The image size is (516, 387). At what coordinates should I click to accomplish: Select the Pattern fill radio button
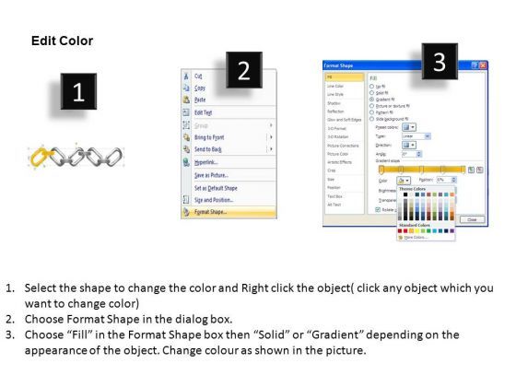tap(372, 112)
